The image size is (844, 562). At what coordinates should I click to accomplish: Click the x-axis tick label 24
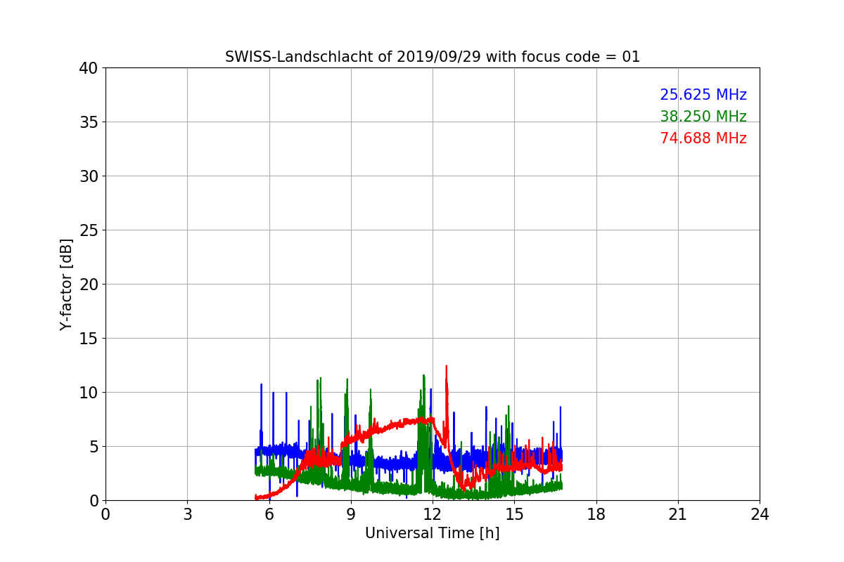point(760,514)
